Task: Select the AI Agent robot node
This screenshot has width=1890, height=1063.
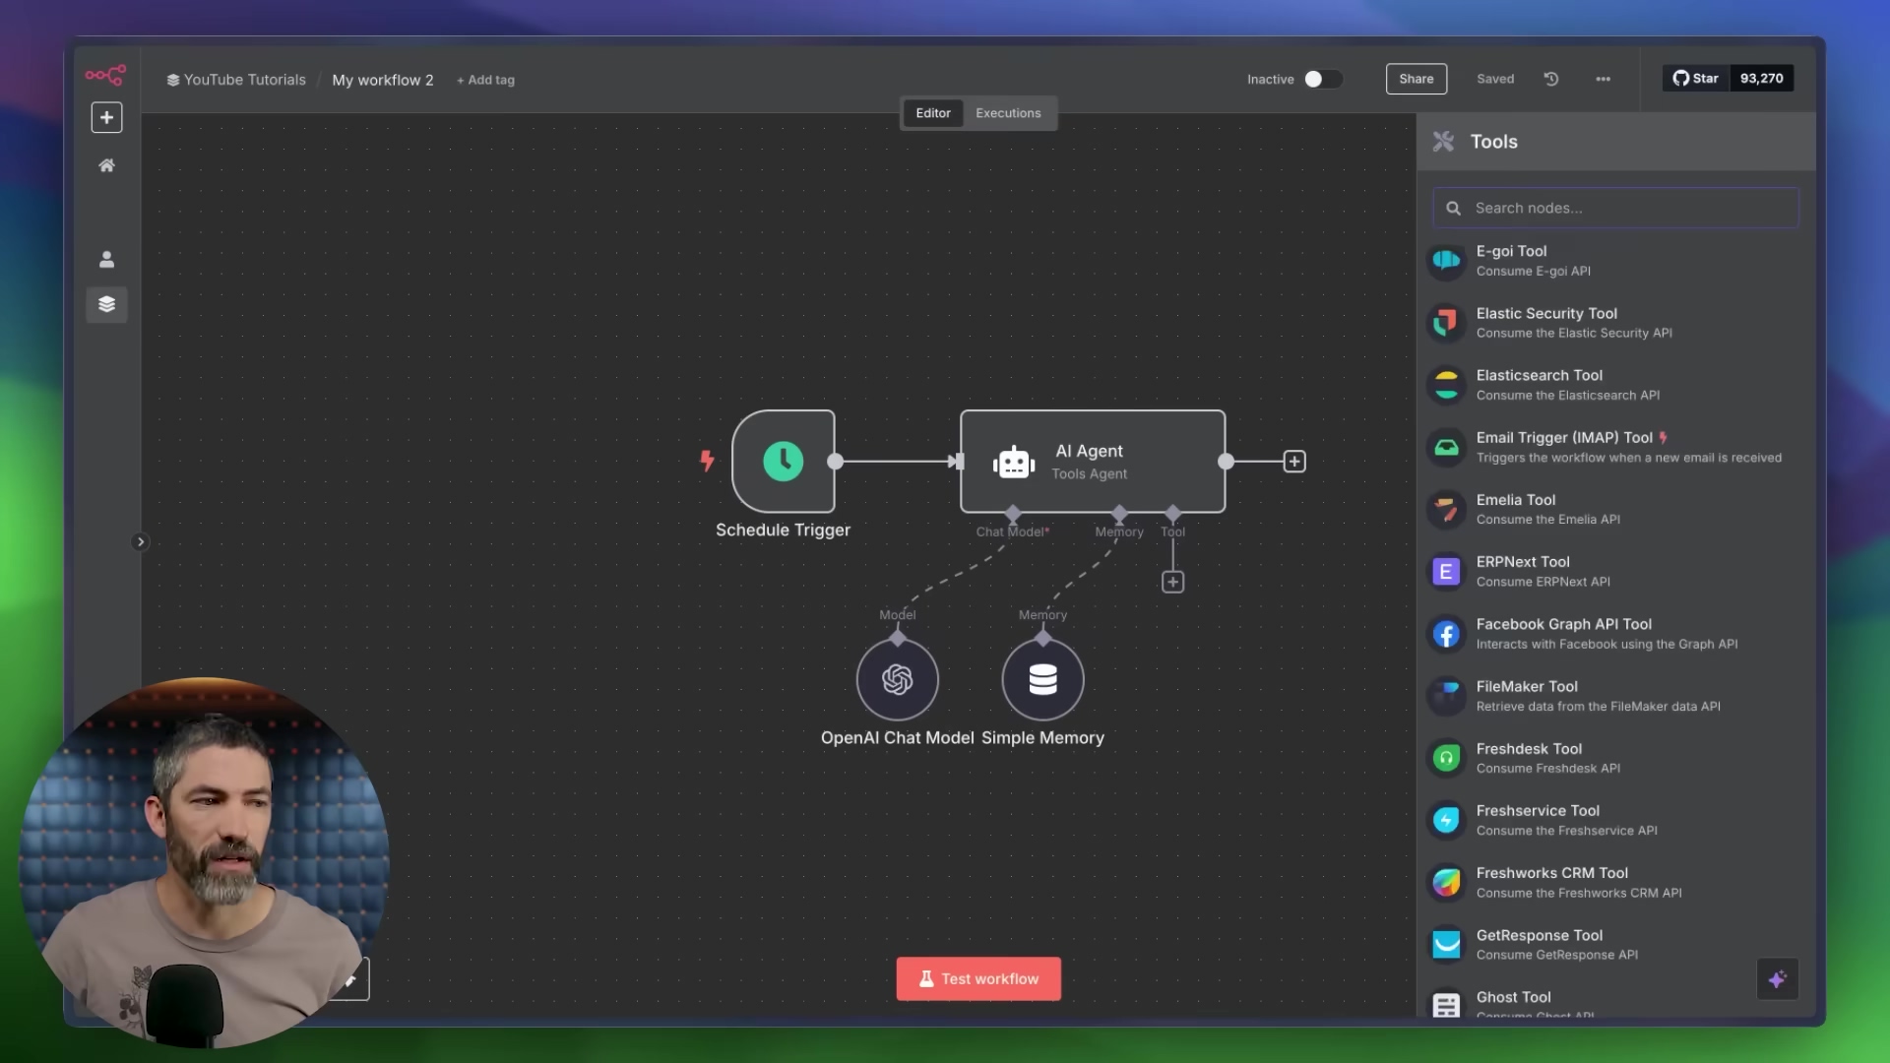Action: coord(1093,461)
